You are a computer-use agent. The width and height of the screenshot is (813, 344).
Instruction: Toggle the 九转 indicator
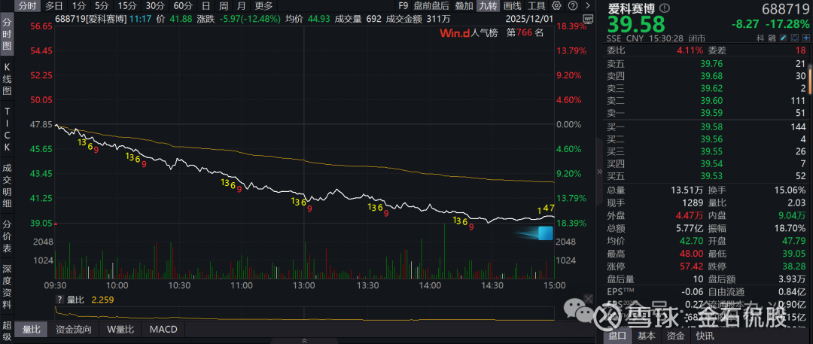point(489,6)
